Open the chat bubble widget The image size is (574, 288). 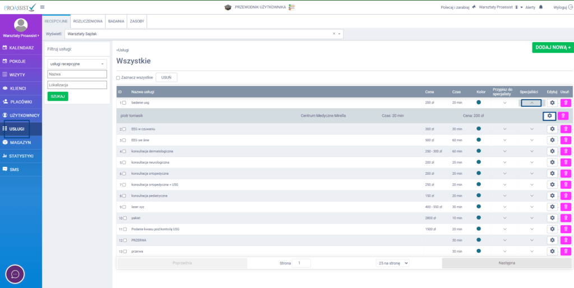click(x=16, y=275)
